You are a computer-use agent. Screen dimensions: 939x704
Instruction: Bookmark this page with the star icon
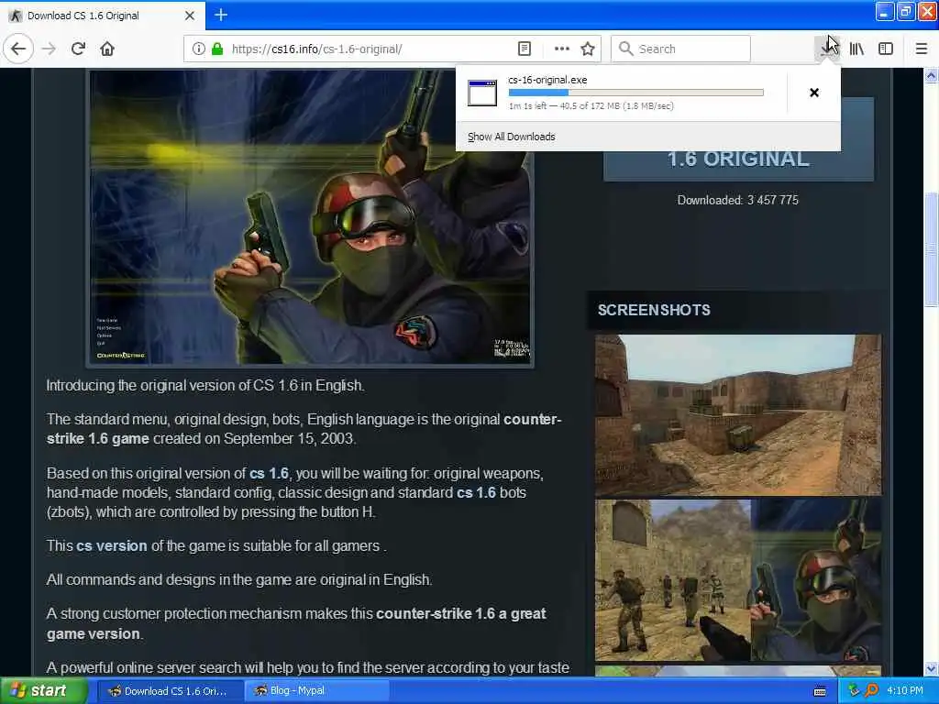click(588, 49)
